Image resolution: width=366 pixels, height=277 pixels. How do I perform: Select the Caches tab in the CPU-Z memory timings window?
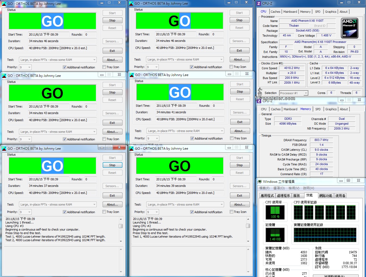point(276,109)
